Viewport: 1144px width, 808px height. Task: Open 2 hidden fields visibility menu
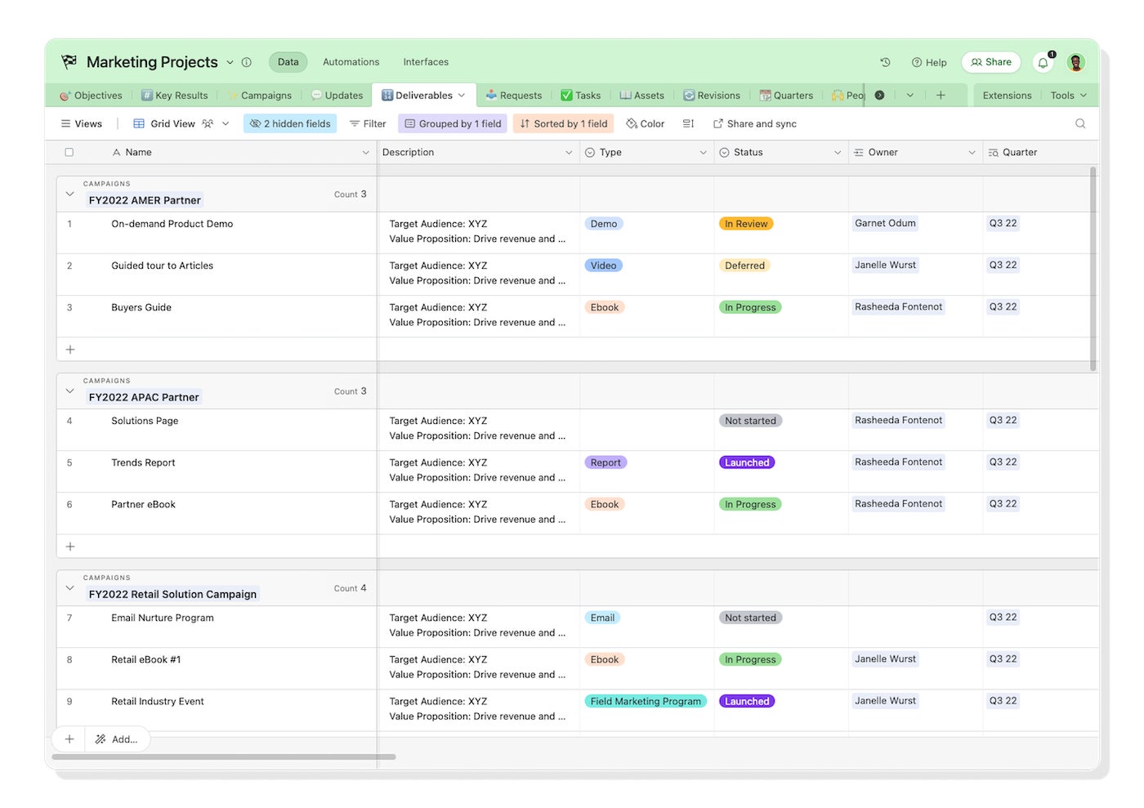click(290, 123)
